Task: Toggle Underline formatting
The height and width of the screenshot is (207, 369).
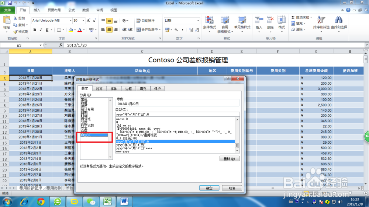Action: (47, 30)
